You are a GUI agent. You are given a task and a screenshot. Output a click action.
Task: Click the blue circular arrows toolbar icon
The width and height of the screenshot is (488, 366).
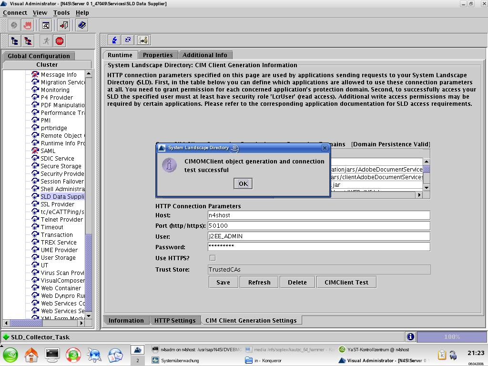(x=128, y=40)
